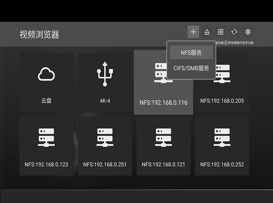Click the cloud icon in the 云盘 tile
The height and width of the screenshot is (203, 273).
pyautogui.click(x=46, y=74)
